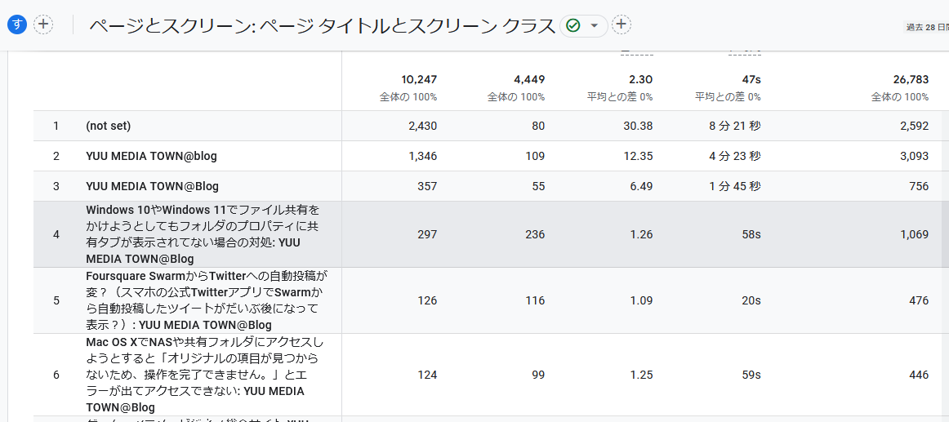Click the 1 分 45 秒 cell
Viewport: 949px width, 422px height.
tap(736, 186)
